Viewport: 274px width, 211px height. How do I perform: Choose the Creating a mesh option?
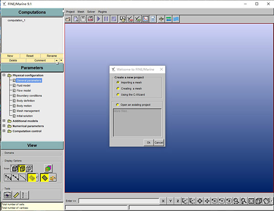pyautogui.click(x=118, y=89)
